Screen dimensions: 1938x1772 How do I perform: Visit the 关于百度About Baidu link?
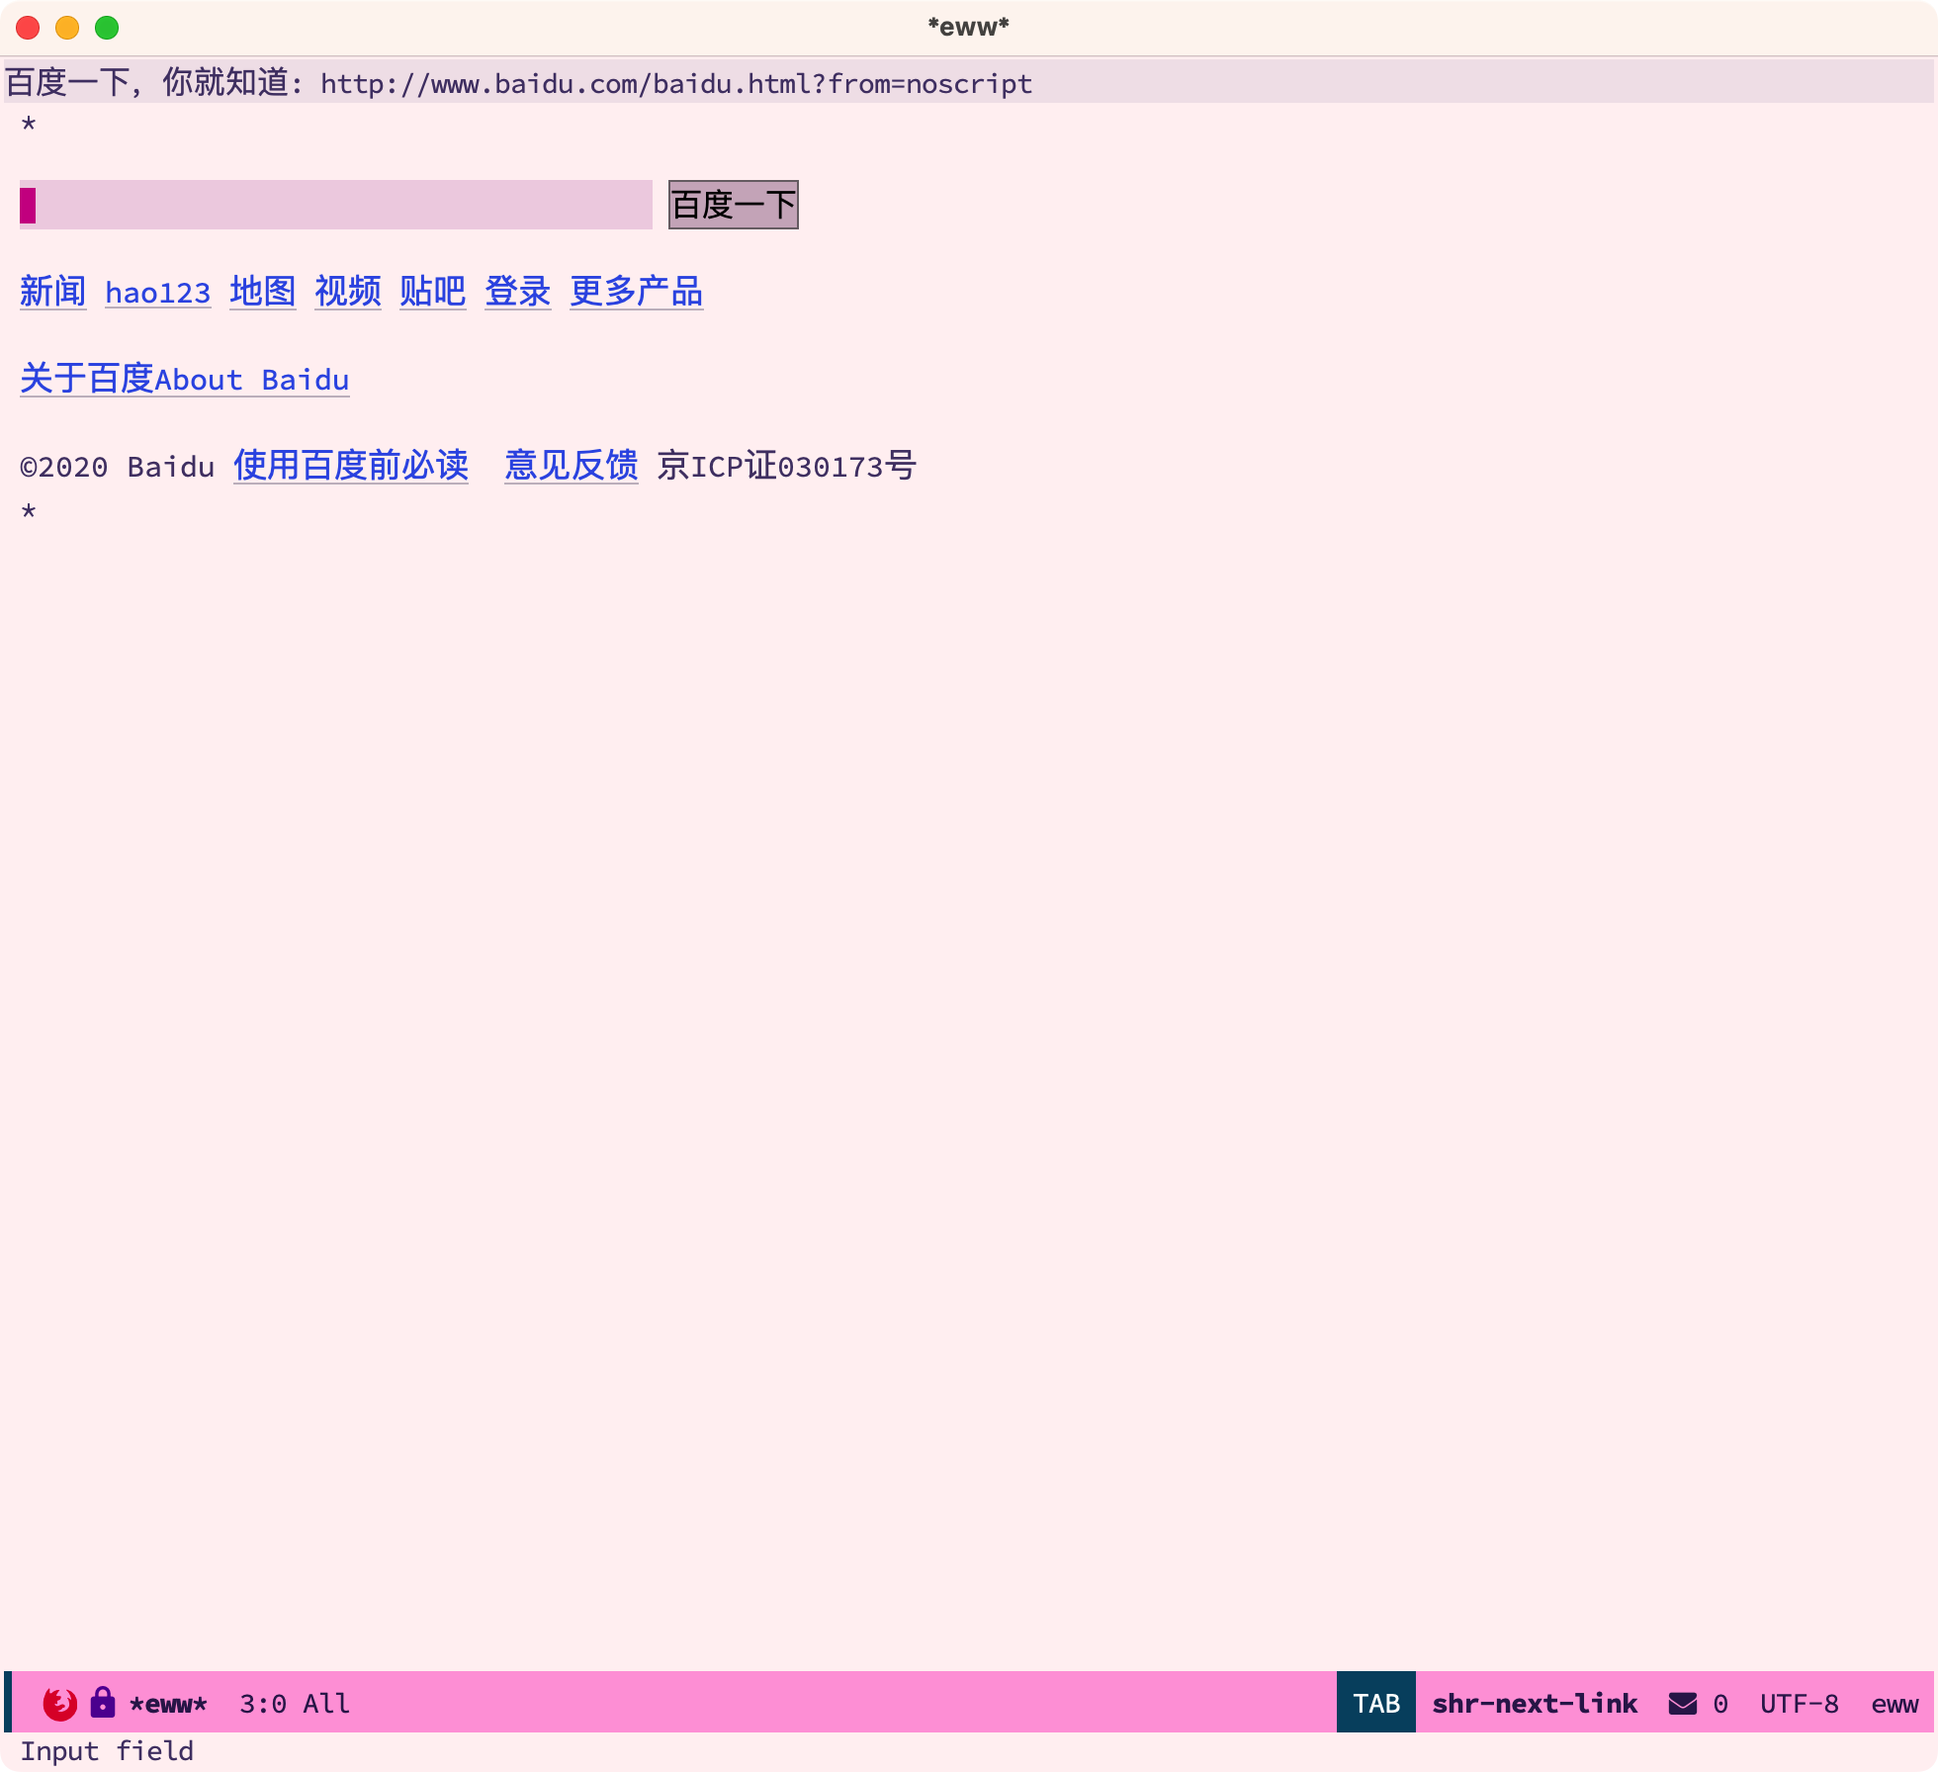click(185, 379)
